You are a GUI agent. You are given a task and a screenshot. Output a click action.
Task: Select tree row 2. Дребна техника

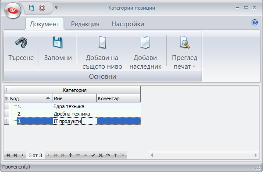[x=75, y=114]
